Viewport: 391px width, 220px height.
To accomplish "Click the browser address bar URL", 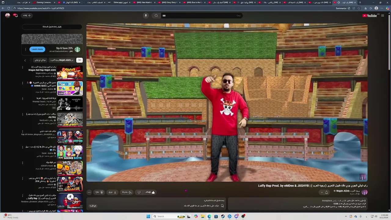I will tap(41, 8).
